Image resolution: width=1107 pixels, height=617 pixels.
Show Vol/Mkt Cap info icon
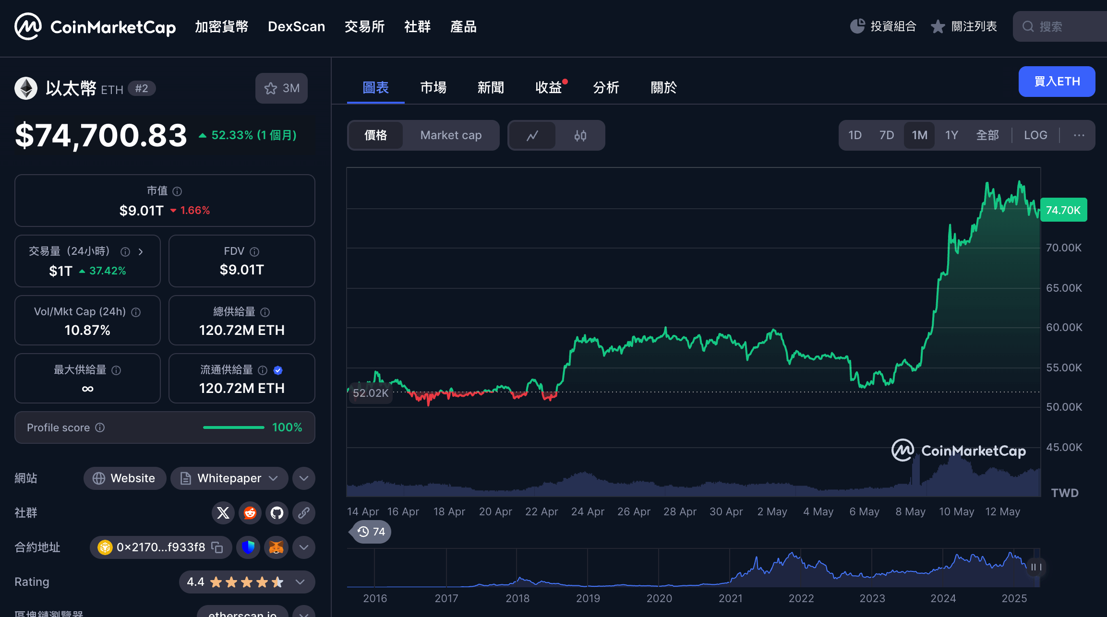coord(136,312)
